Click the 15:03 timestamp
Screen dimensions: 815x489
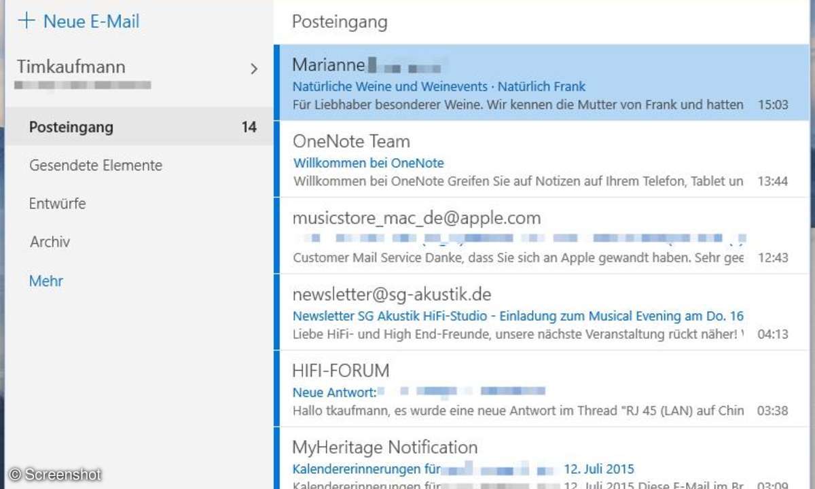[x=773, y=105]
